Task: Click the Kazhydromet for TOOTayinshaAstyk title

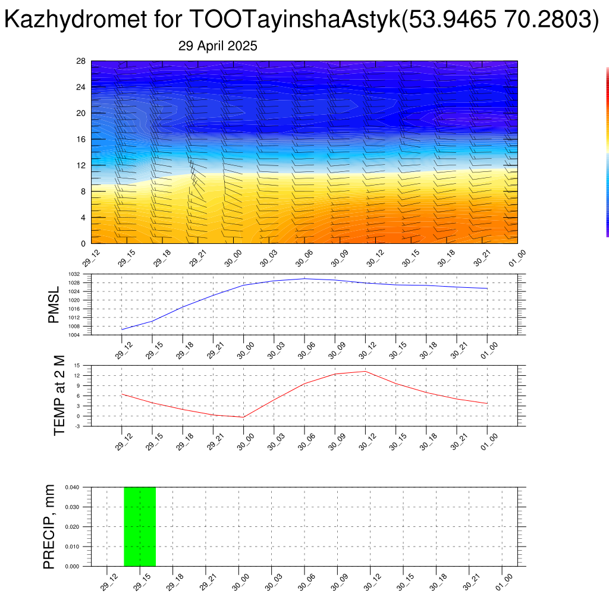Action: point(302,18)
